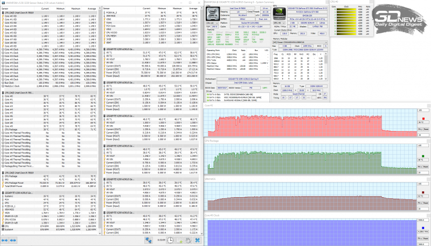431x246 pixels.
Task: Click the Core #0 Clock graph maximum value field
Action: point(423,220)
